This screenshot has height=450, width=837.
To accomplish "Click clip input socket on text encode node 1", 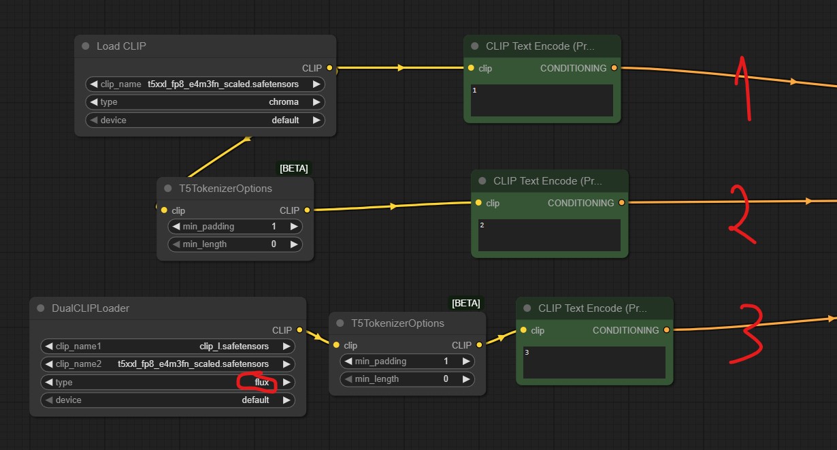I will click(x=471, y=68).
